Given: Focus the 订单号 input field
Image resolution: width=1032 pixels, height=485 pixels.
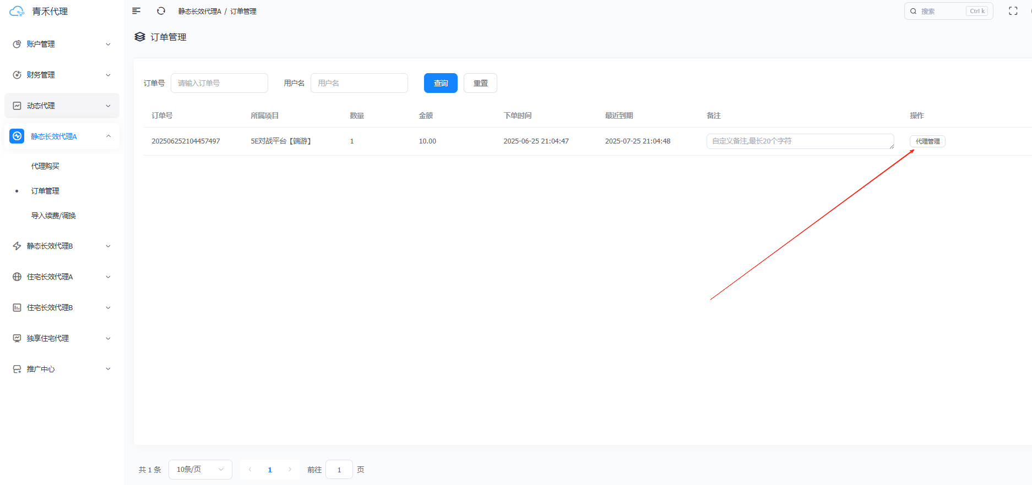Looking at the screenshot, I should coord(219,83).
